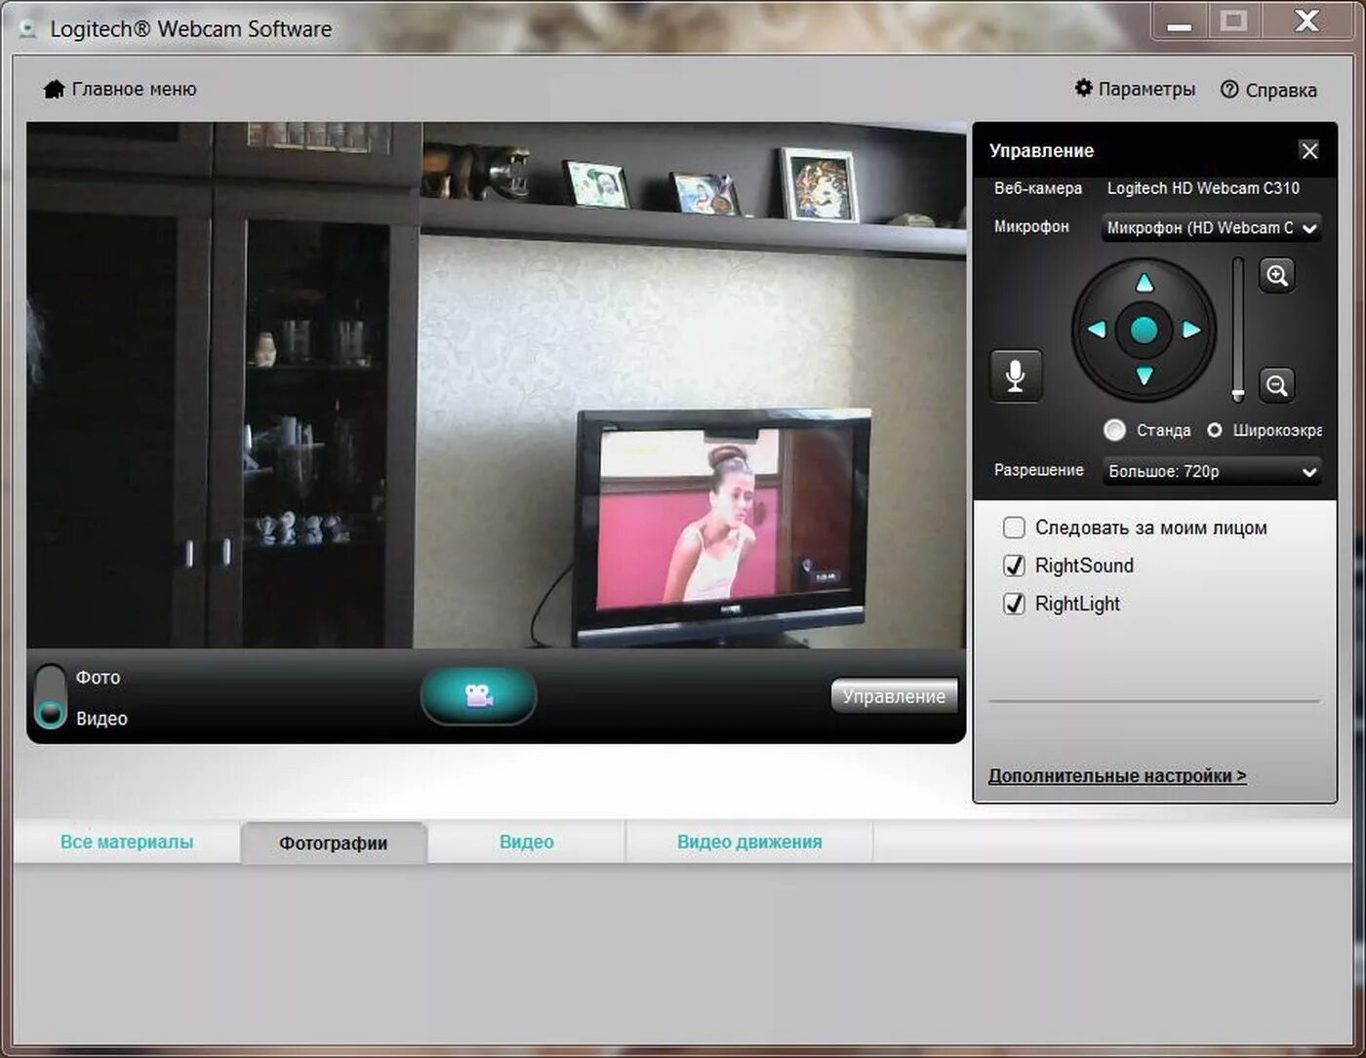This screenshot has width=1366, height=1058.
Task: Close the Logitech Webcam Software window
Action: pos(1306,21)
